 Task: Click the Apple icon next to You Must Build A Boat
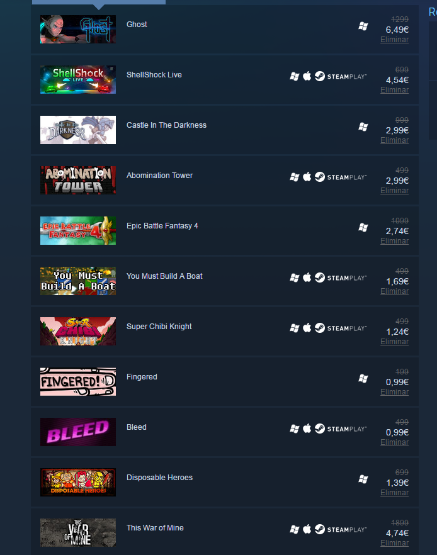[307, 277]
